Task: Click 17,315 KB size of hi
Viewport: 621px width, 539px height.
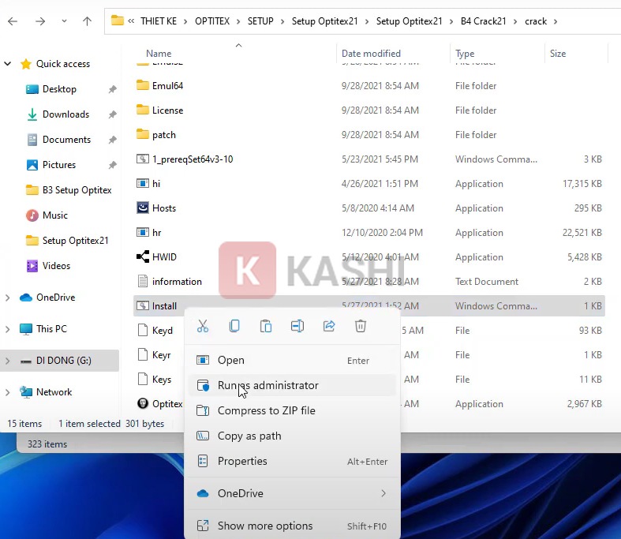Action: [582, 184]
